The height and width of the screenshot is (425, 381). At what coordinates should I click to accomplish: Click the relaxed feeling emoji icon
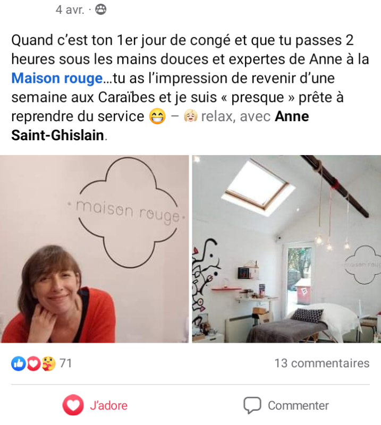point(191,116)
